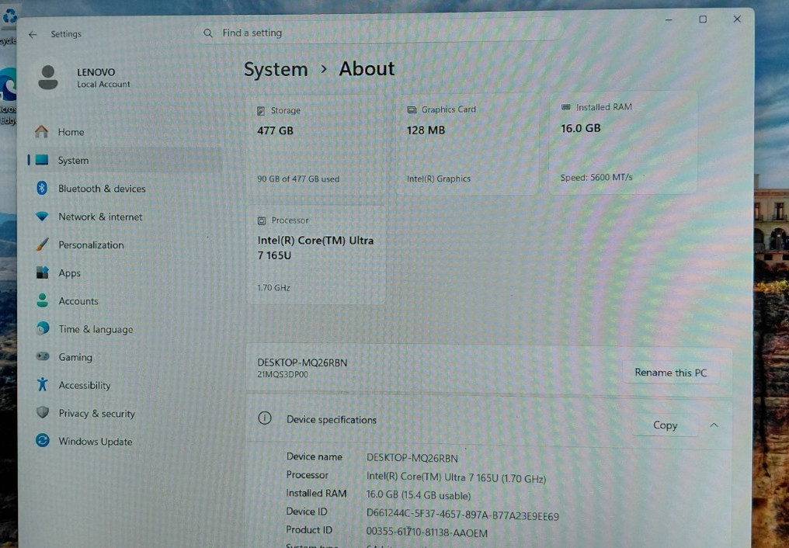Click the Apps grid icon

click(42, 272)
